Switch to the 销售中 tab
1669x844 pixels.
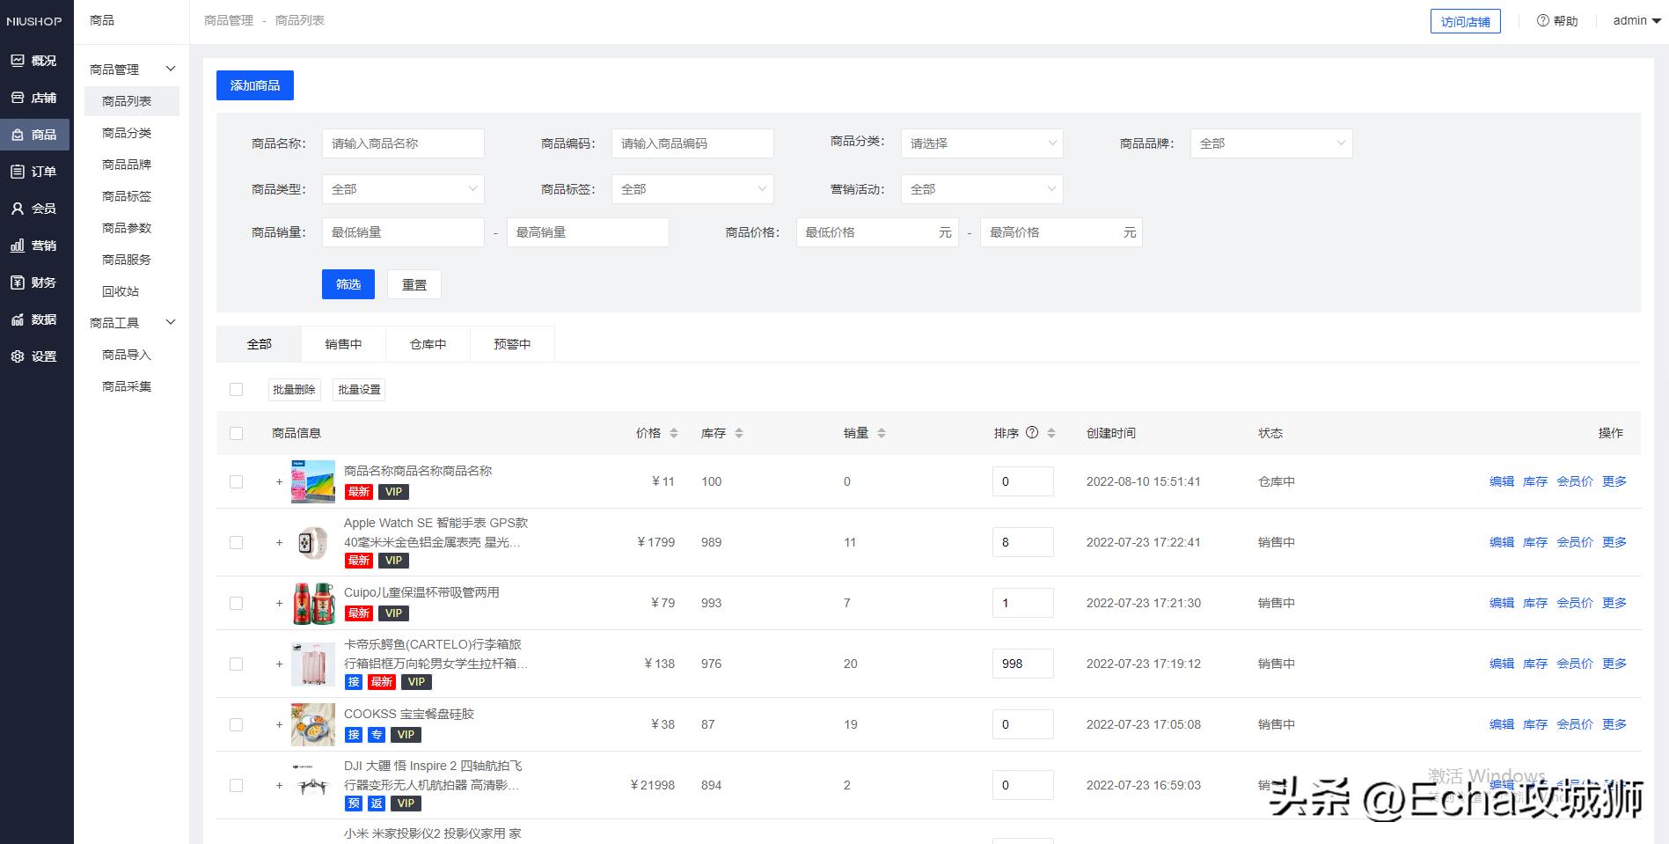pos(343,344)
